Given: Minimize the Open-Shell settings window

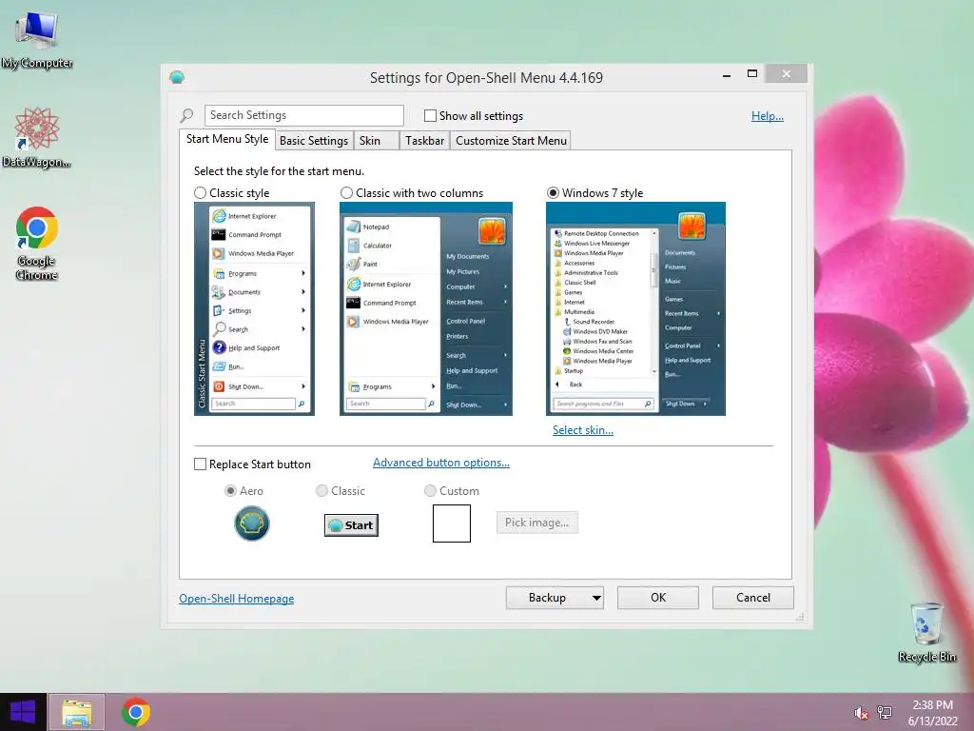Looking at the screenshot, I should (726, 74).
